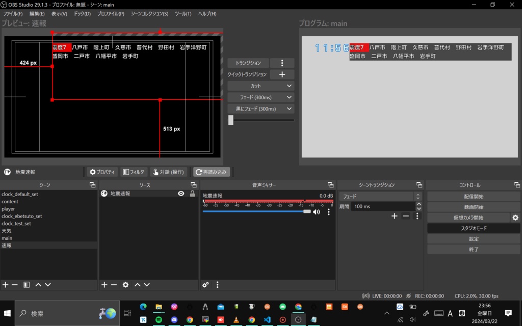Toggle visibility eye of 地震速報 source
The height and width of the screenshot is (326, 522).
pos(181,194)
